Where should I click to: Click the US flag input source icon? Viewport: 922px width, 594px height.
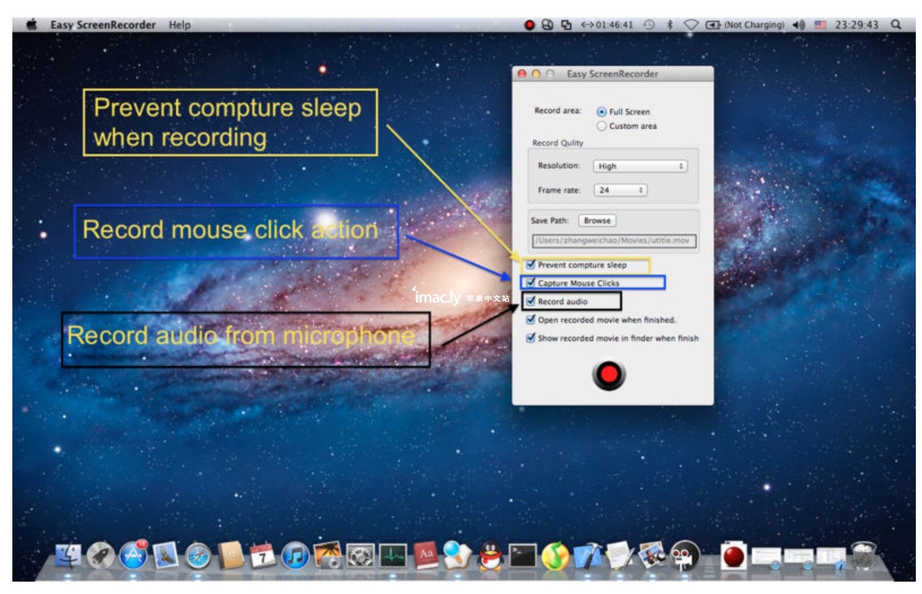tap(821, 25)
